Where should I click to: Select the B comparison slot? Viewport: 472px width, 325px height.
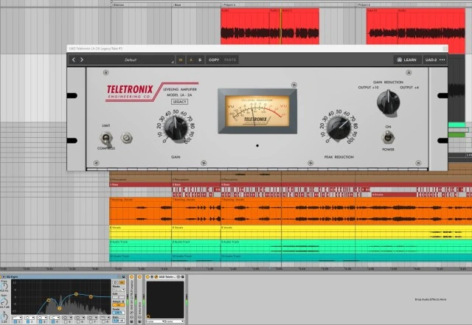(x=200, y=60)
